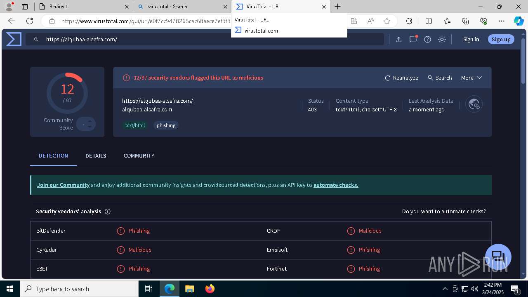Open Favorites list icon
This screenshot has height=297, width=528.
(447, 21)
